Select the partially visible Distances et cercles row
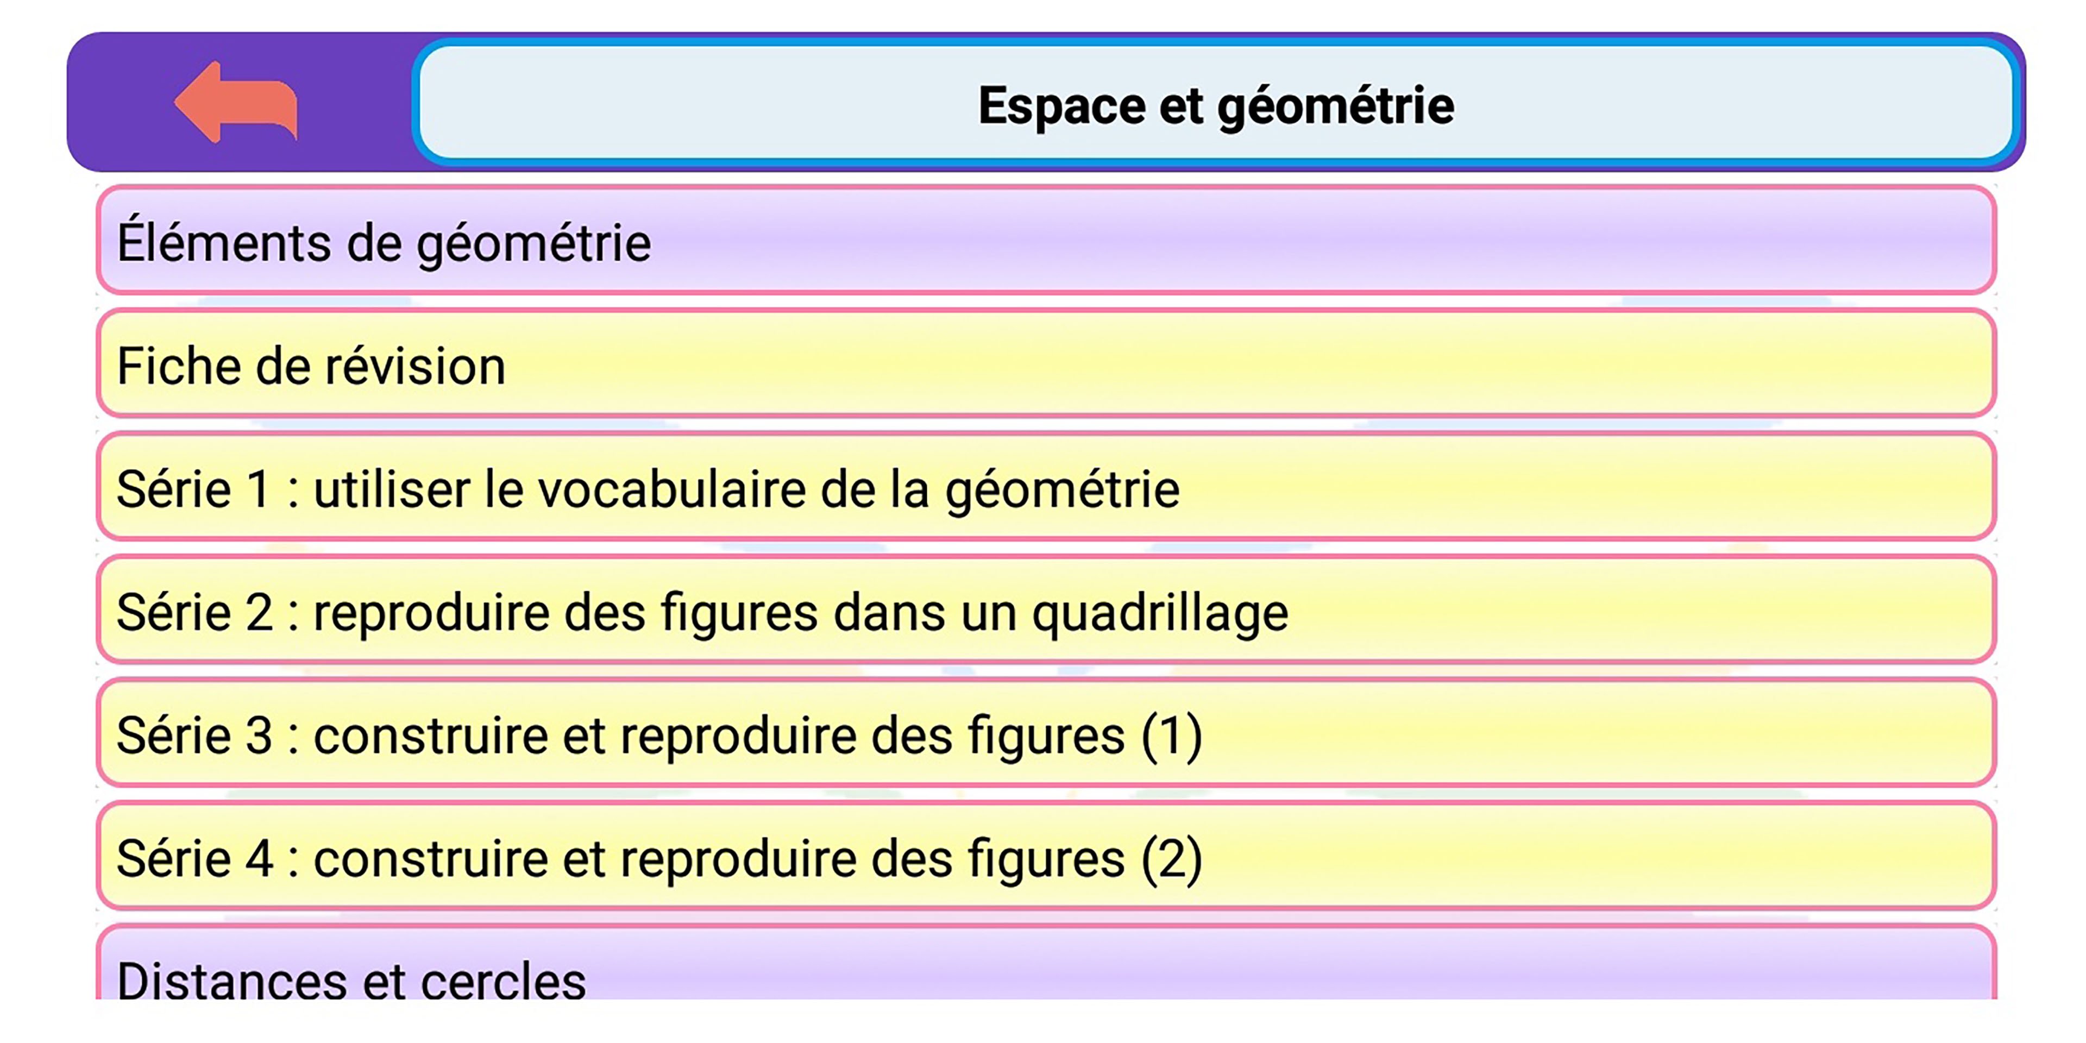Image resolution: width=2086 pixels, height=1043 pixels. [1045, 972]
